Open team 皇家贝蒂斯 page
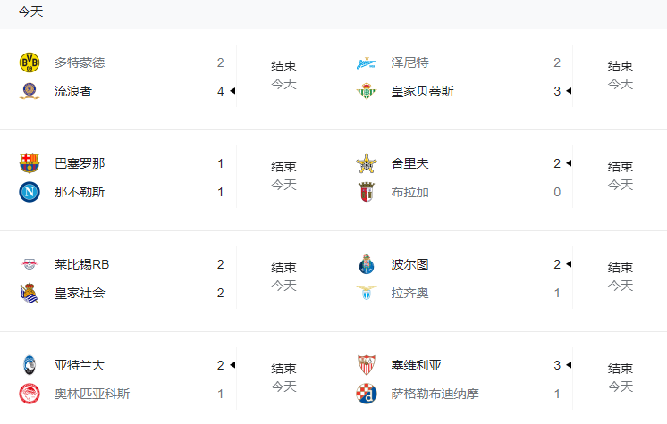 click(x=422, y=91)
